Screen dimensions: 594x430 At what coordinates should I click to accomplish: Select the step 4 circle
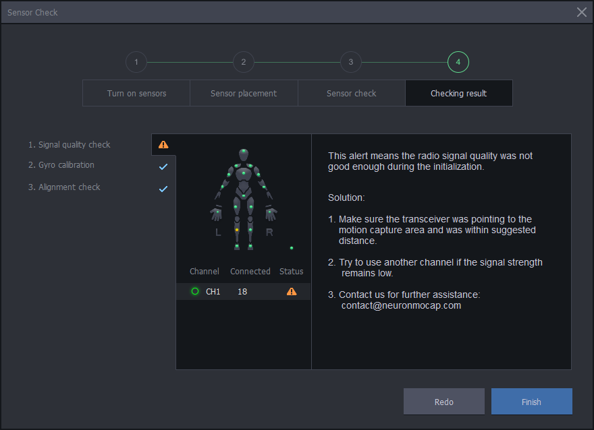pos(458,62)
